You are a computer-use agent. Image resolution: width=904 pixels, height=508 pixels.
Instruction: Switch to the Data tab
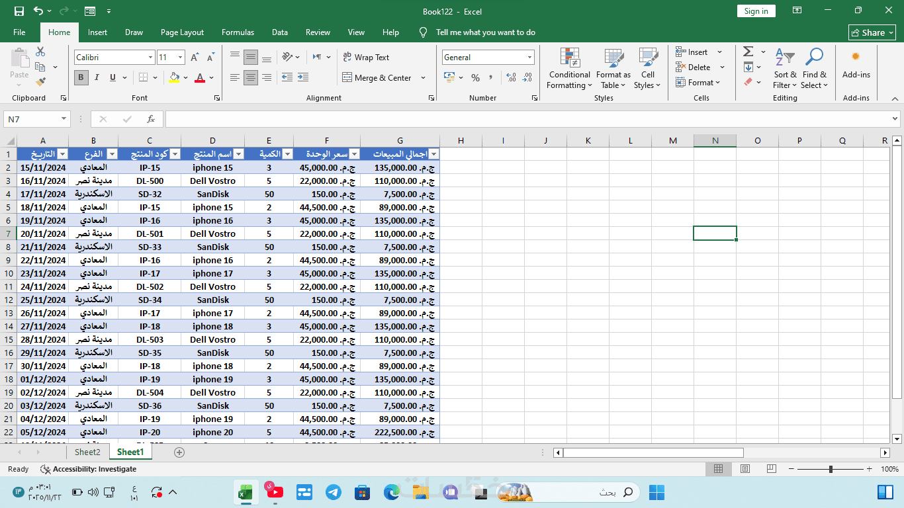tap(280, 32)
